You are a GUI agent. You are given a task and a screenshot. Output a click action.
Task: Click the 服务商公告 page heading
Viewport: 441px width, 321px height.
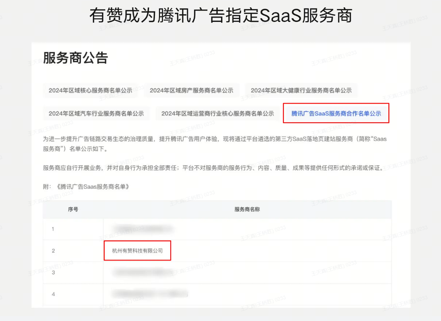[x=75, y=58]
